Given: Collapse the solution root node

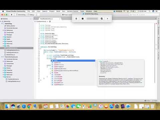Looking at the screenshot, I should pos(1,21).
